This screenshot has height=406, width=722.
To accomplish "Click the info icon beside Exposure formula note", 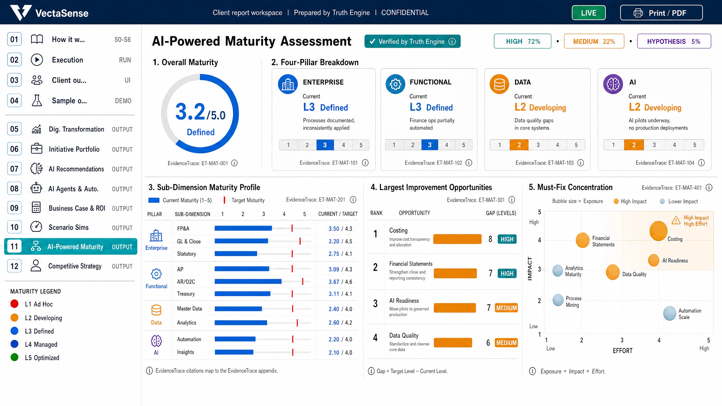I will (x=532, y=371).
